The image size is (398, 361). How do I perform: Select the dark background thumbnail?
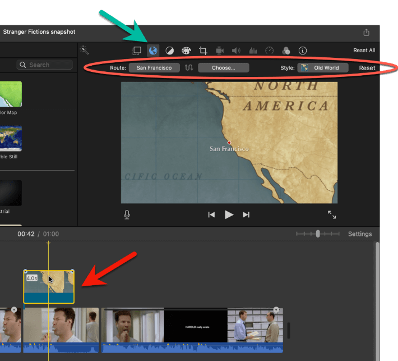pos(11,193)
